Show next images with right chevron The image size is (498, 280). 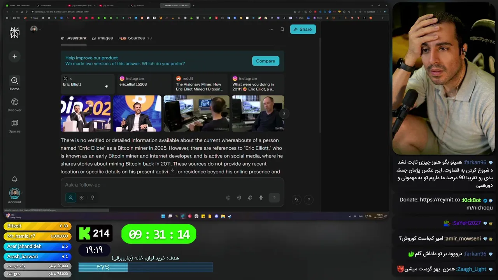click(x=284, y=114)
